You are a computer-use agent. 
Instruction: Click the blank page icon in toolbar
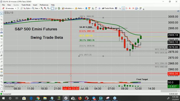(x=96, y=8)
